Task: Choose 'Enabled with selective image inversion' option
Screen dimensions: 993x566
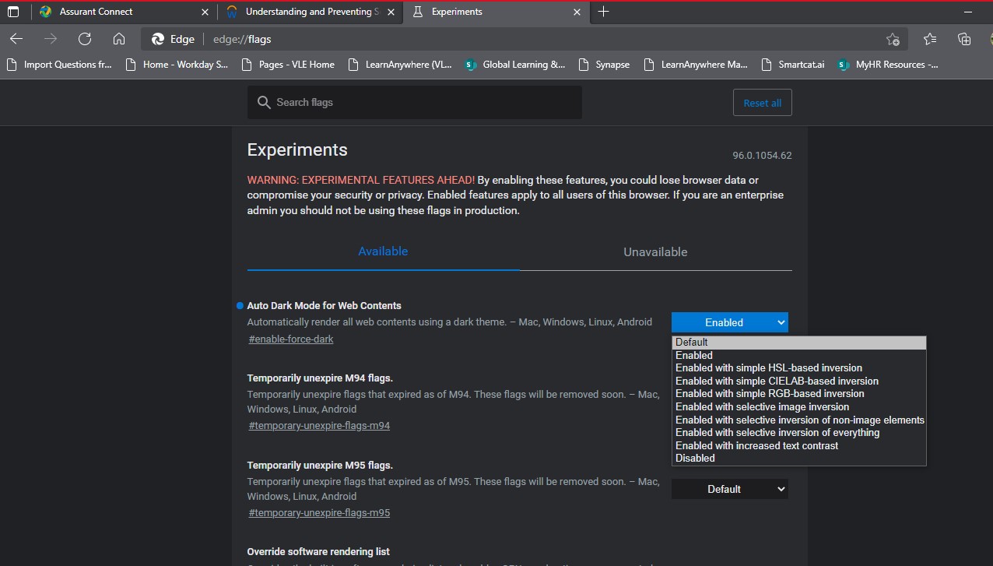Action: click(762, 406)
